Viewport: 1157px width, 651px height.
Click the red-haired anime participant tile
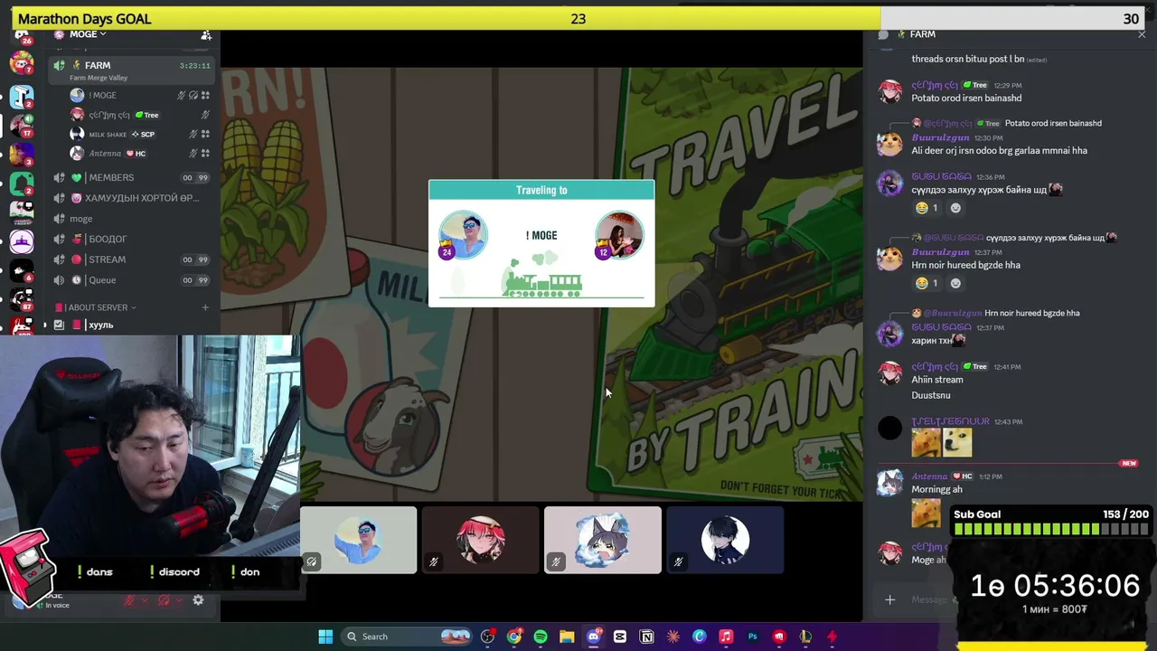click(x=481, y=540)
